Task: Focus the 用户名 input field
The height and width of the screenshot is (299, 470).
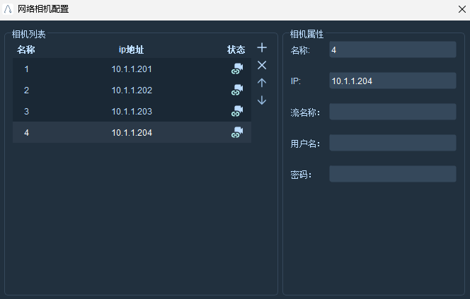Action: coord(393,143)
